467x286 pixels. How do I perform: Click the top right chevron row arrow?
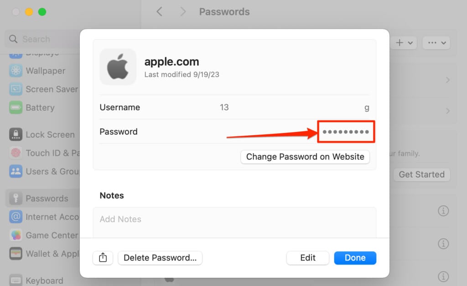[x=448, y=80]
